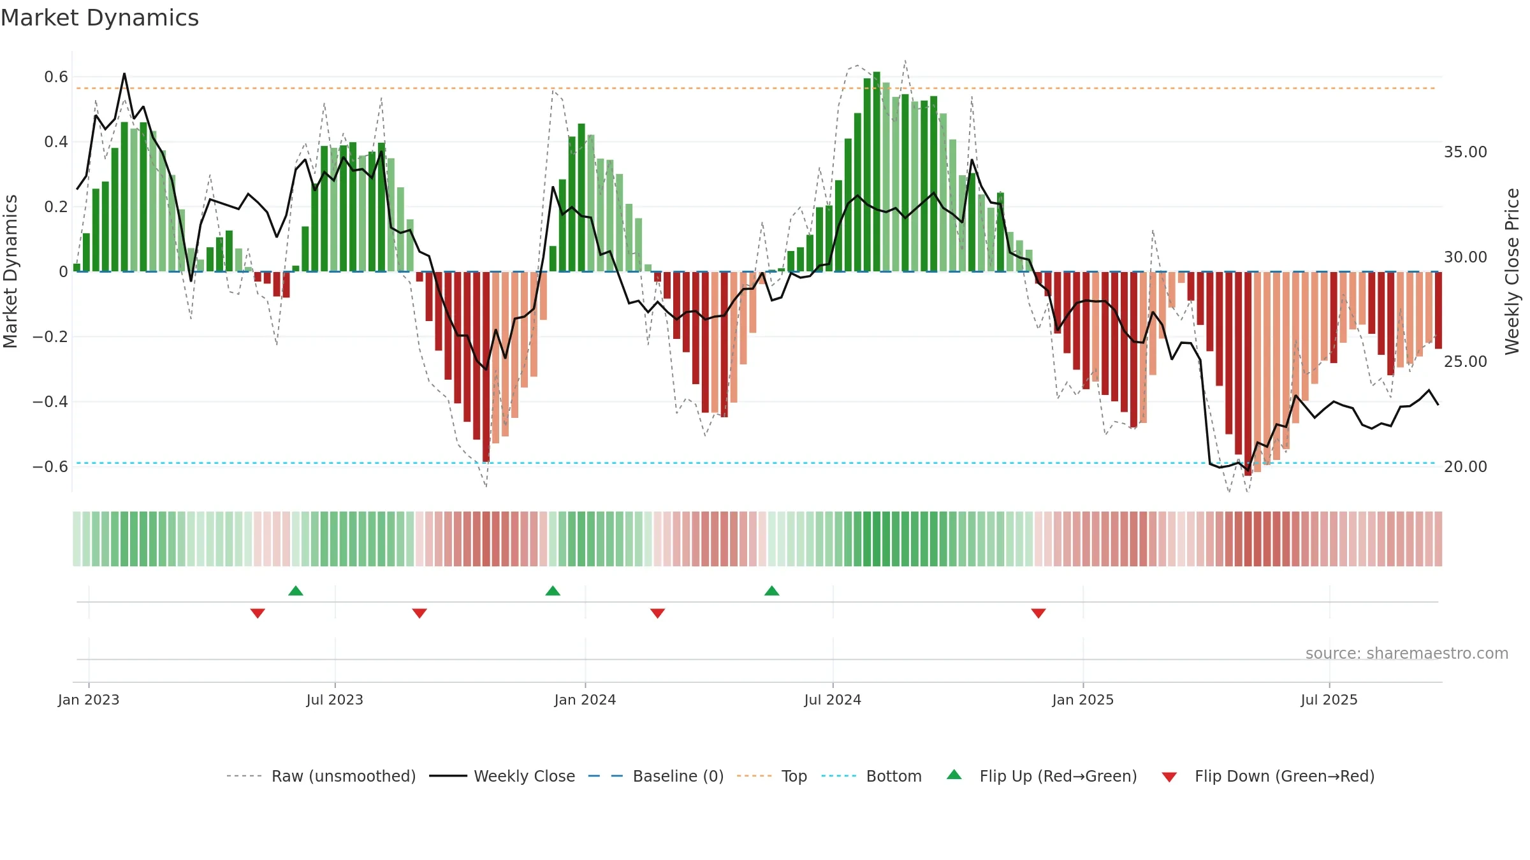The height and width of the screenshot is (860, 1530).
Task: Toggle the Flip Down (Green→Red) legend entry
Action: [x=1268, y=776]
